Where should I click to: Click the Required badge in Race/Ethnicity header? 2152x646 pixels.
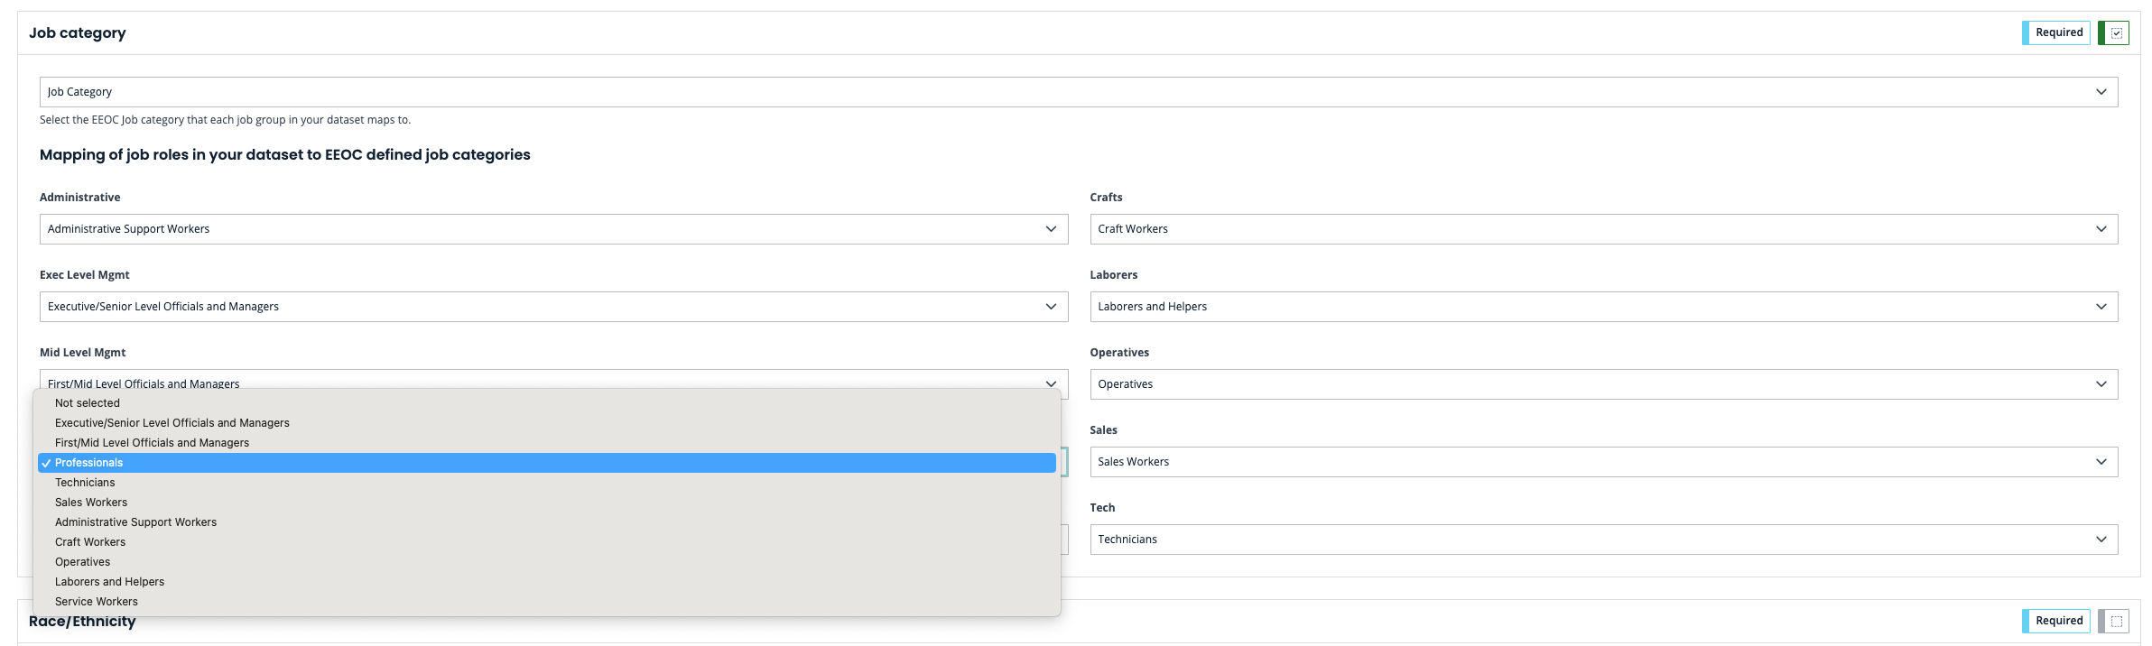(x=2058, y=621)
